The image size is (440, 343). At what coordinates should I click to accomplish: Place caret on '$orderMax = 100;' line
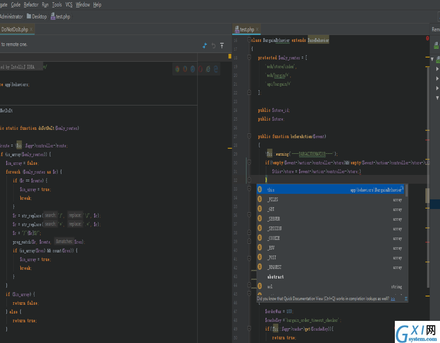(279, 311)
